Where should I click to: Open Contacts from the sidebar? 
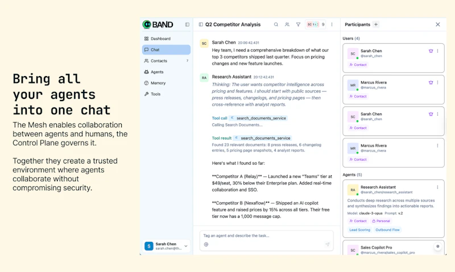click(166, 61)
